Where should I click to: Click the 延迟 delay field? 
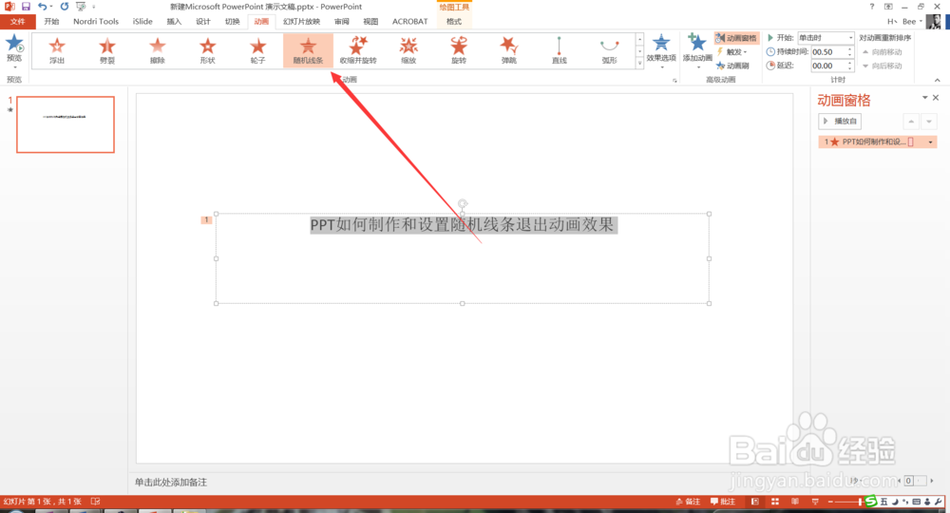tap(828, 66)
